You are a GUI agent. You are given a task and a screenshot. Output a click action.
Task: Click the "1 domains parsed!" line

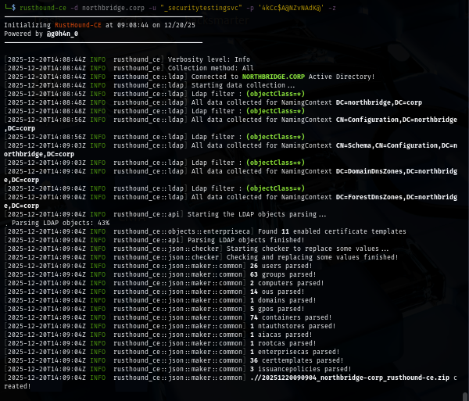click(x=283, y=300)
